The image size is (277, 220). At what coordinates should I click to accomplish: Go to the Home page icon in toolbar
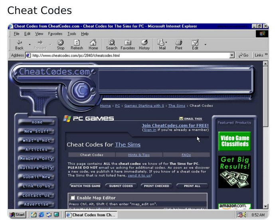93,45
